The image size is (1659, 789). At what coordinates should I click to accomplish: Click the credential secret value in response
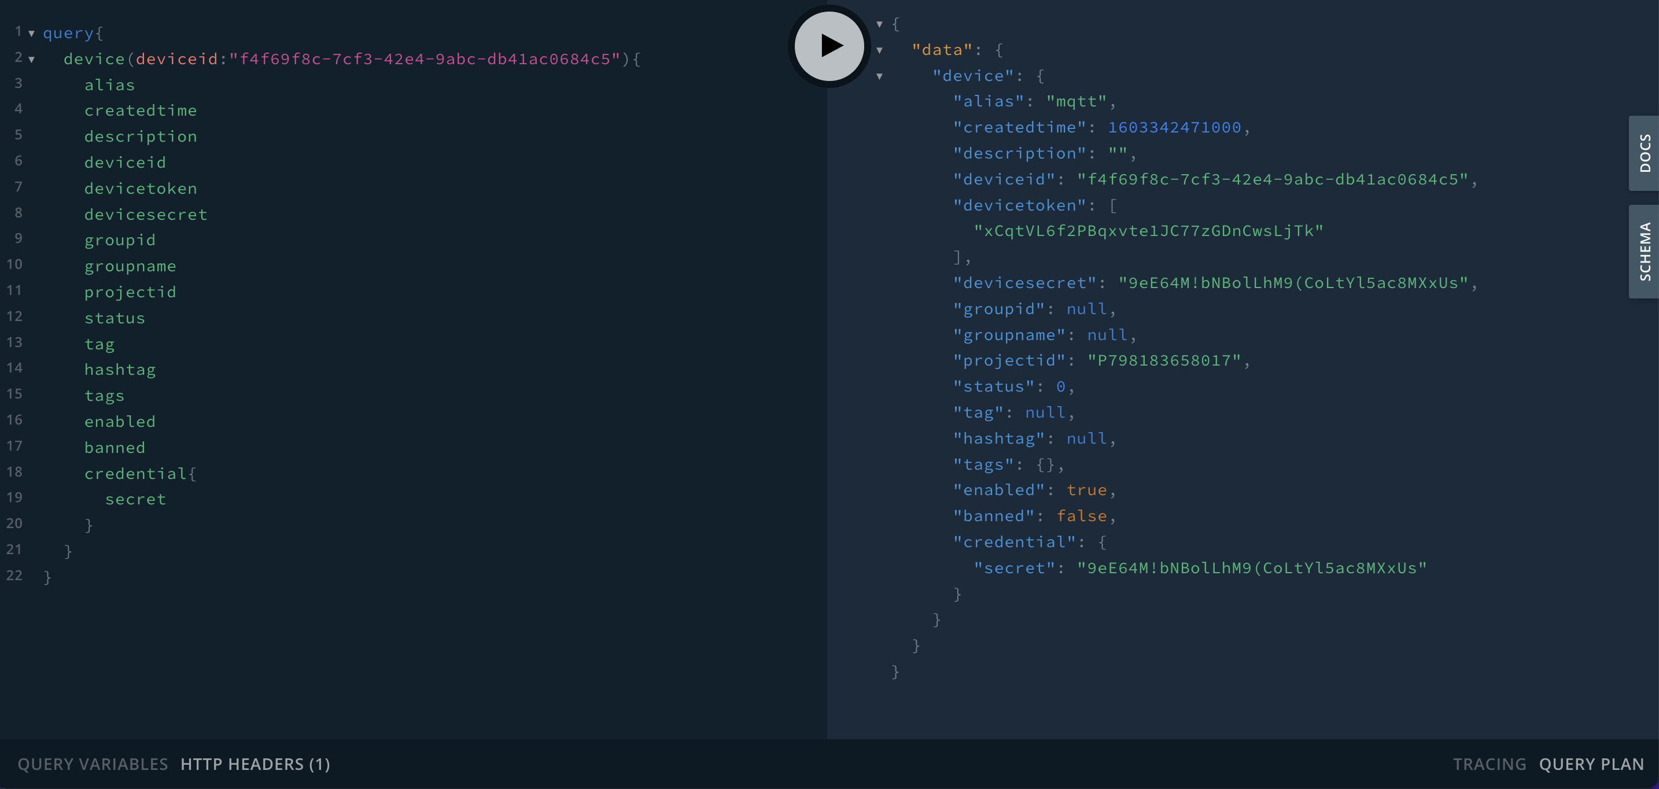(1252, 568)
